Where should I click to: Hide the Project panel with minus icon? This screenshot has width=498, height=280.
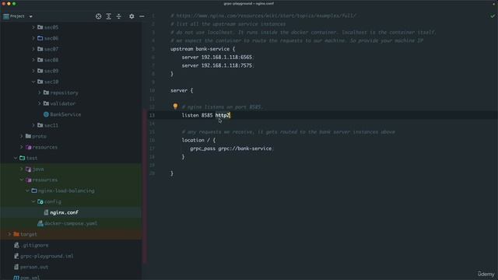pyautogui.click(x=142, y=16)
